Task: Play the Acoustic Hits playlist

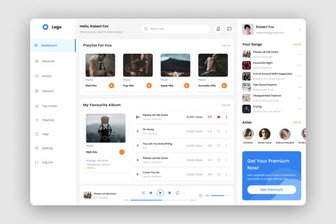Action: (224, 86)
